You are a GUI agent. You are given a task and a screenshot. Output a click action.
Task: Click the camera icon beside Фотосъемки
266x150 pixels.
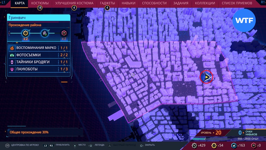click(x=12, y=55)
